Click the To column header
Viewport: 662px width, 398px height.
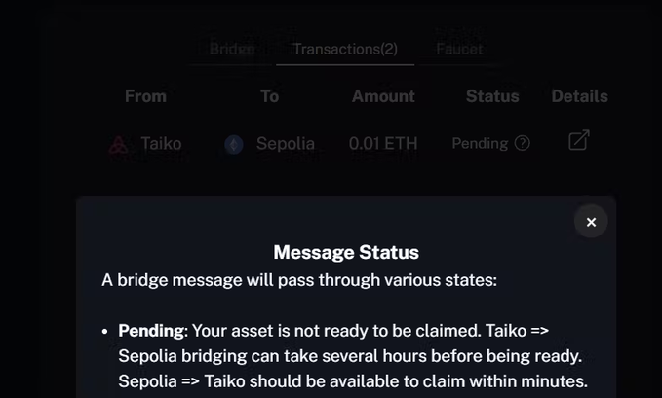269,96
